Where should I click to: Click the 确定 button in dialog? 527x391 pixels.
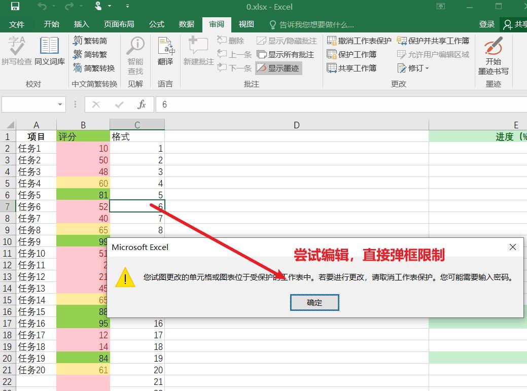coord(314,303)
